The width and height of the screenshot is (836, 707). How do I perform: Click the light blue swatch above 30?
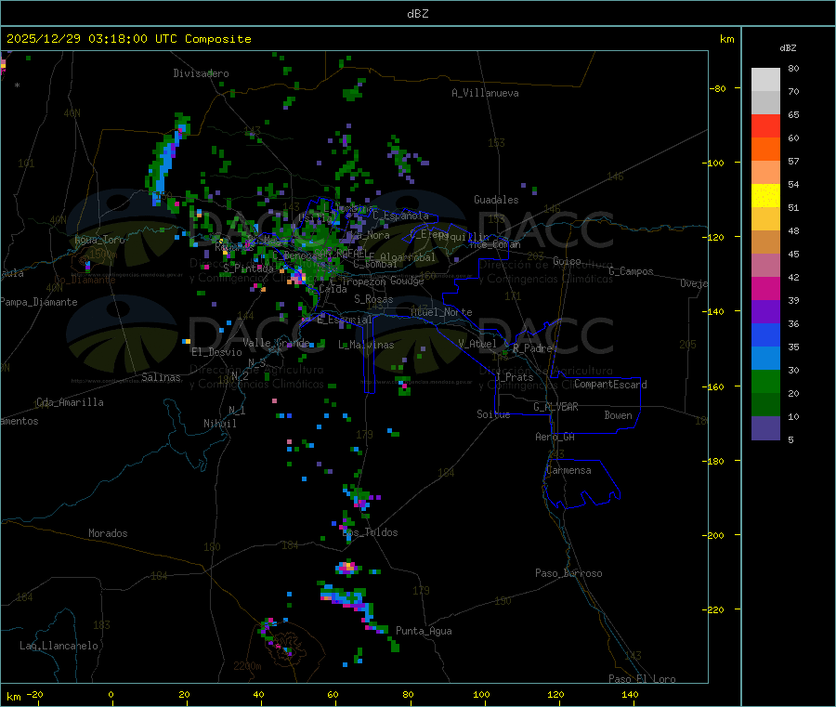pos(765,359)
